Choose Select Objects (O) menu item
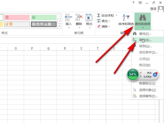The height and width of the screenshot is (123, 164). tap(148, 90)
